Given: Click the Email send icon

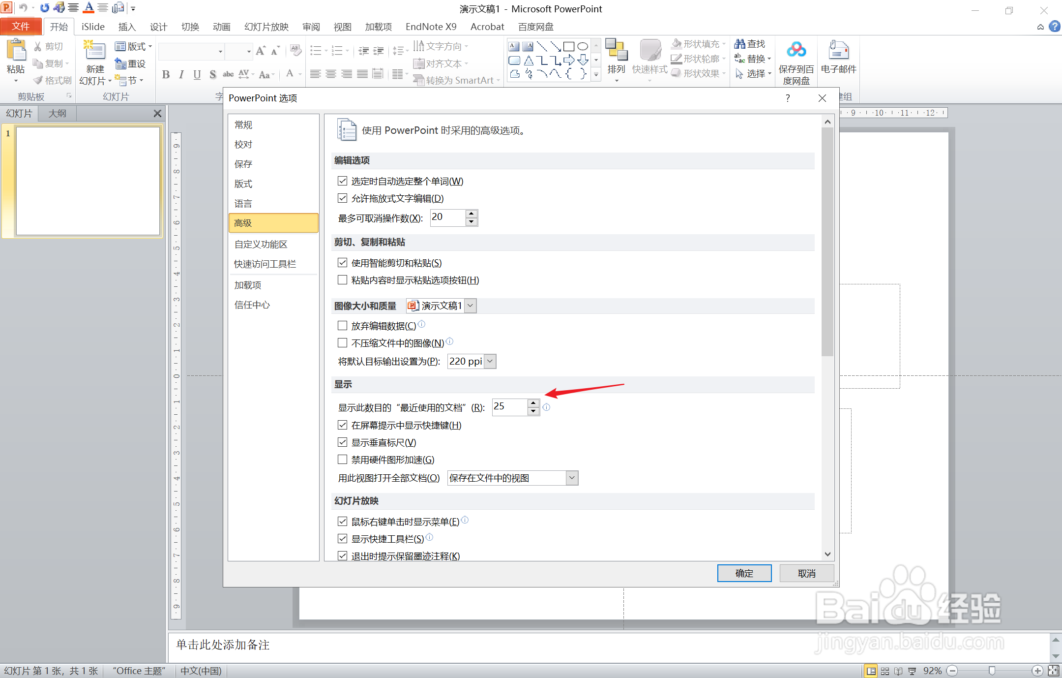Looking at the screenshot, I should tap(838, 50).
